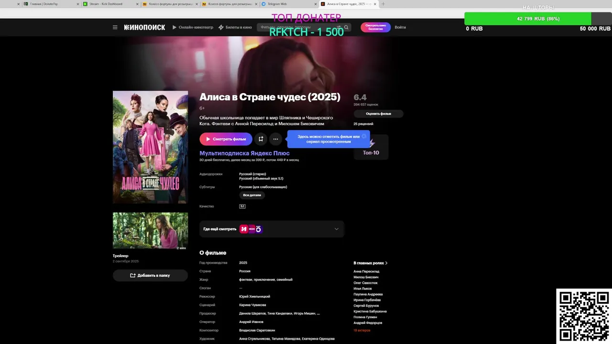Click the Кинопоиск logo
This screenshot has height=344, width=612.
144,27
